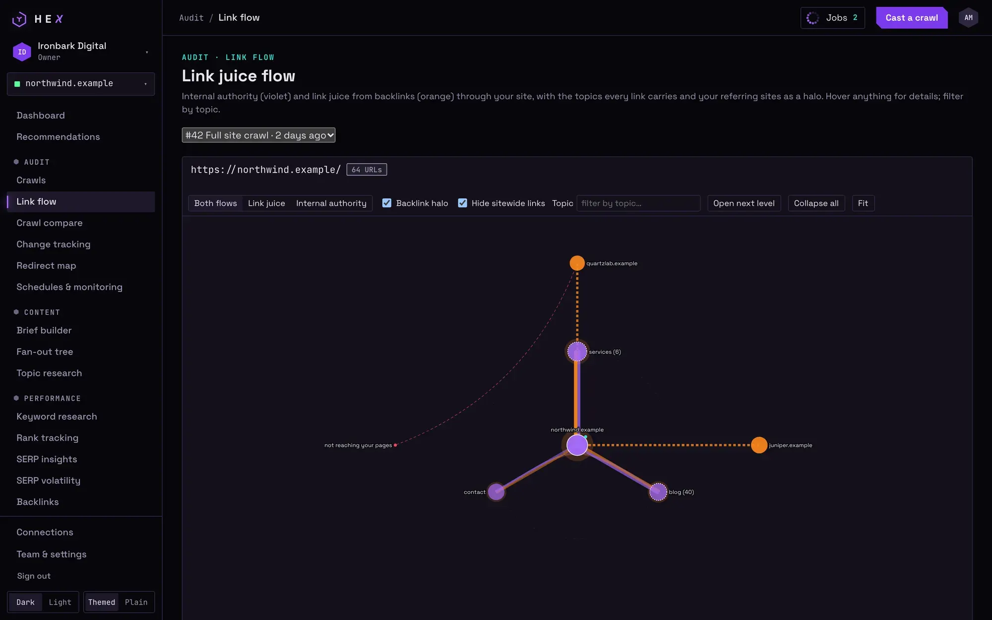The width and height of the screenshot is (992, 620).
Task: Open the Jobs 2 indicator
Action: pos(833,18)
